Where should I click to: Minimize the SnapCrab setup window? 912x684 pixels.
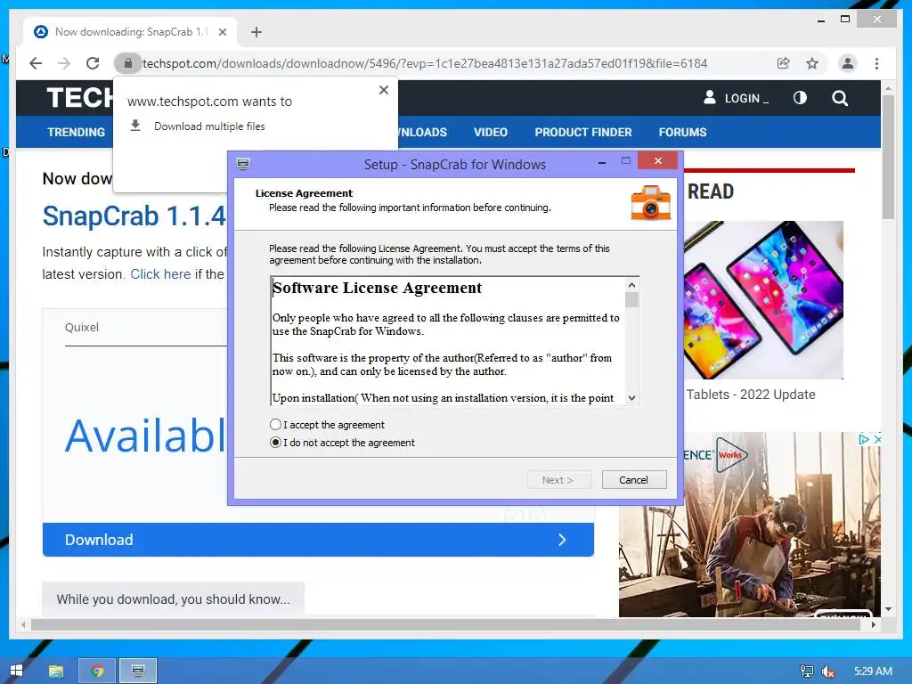pos(602,163)
